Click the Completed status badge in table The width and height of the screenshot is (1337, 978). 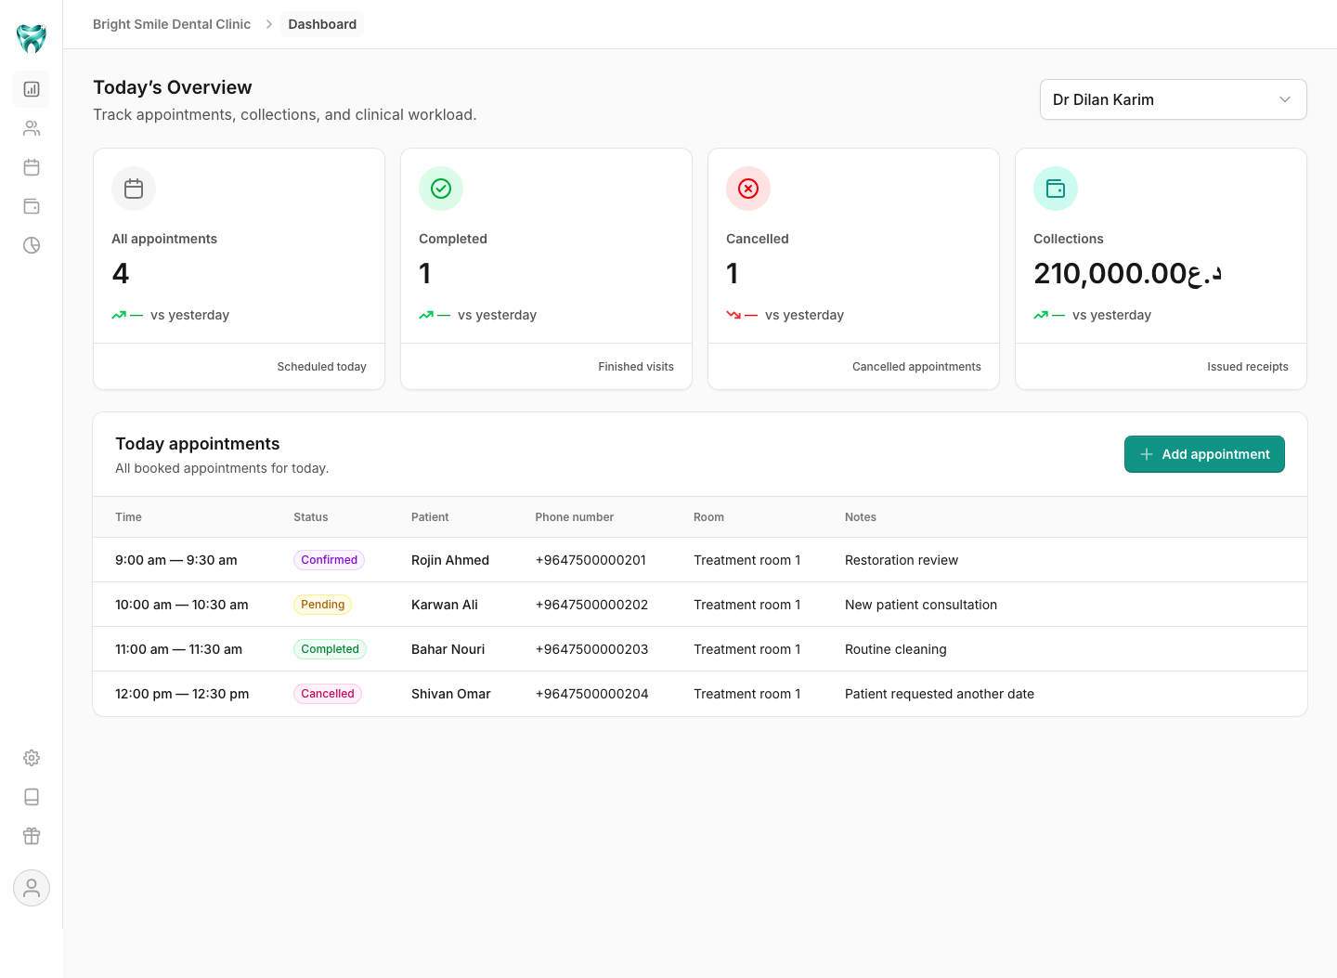330,649
